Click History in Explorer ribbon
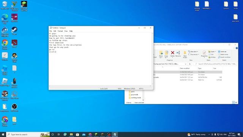Screen dimensions: 243x137 pyautogui.click(x=212, y=57)
